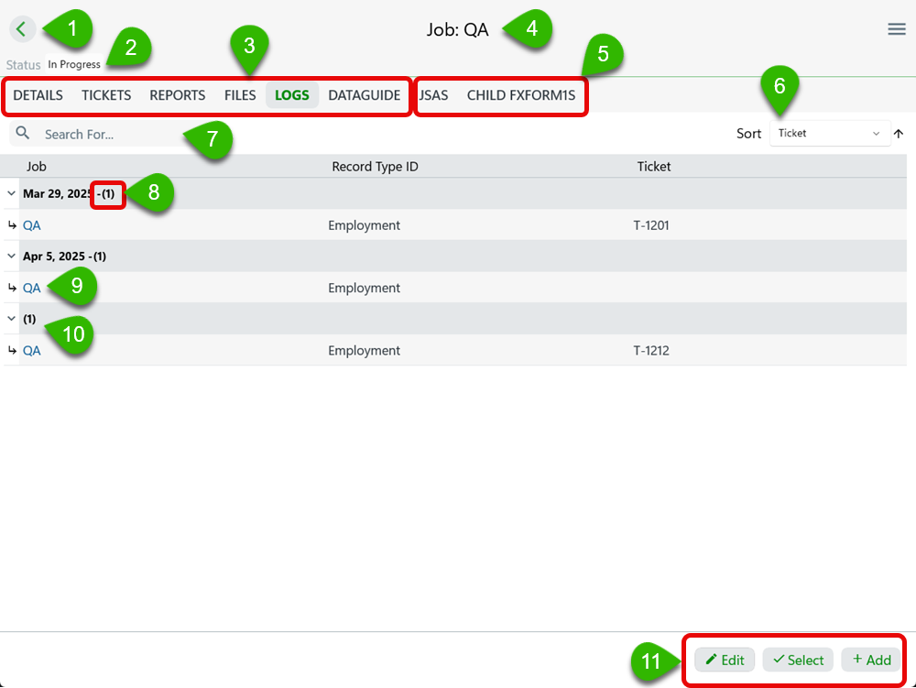Image resolution: width=916 pixels, height=688 pixels.
Task: Collapse the Mar 29, 2025 group
Action: [11, 193]
